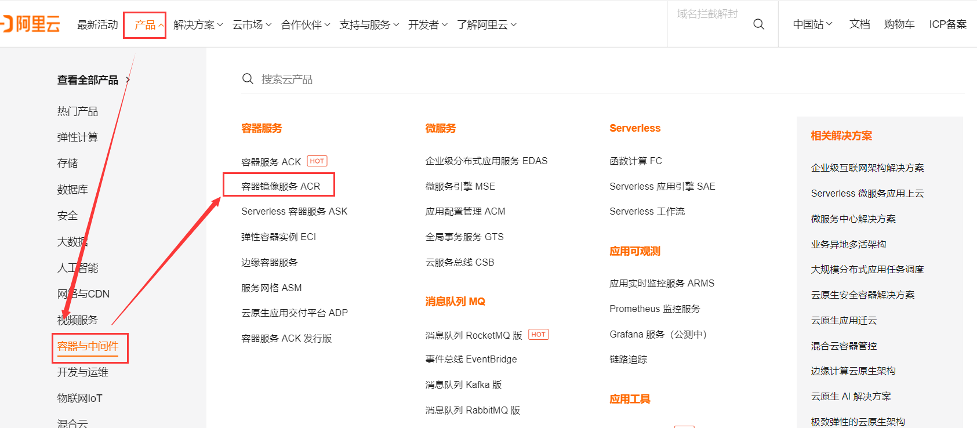Image resolution: width=977 pixels, height=428 pixels.
Task: Select 视频服务 category
Action: pyautogui.click(x=78, y=320)
